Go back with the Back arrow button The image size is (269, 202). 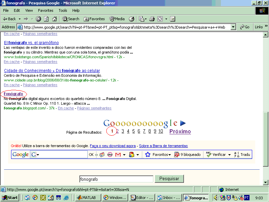tap(10, 19)
